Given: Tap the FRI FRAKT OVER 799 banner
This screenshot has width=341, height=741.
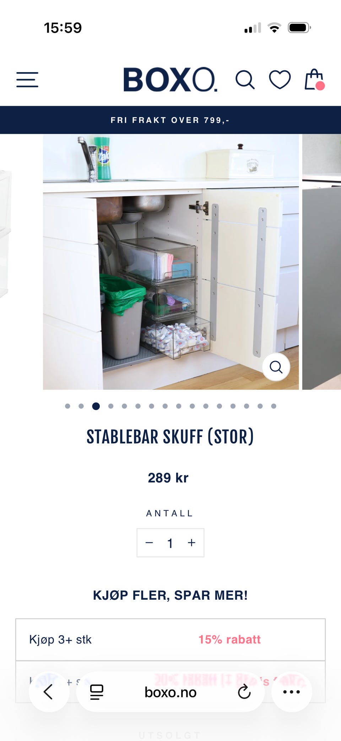Looking at the screenshot, I should [x=170, y=120].
